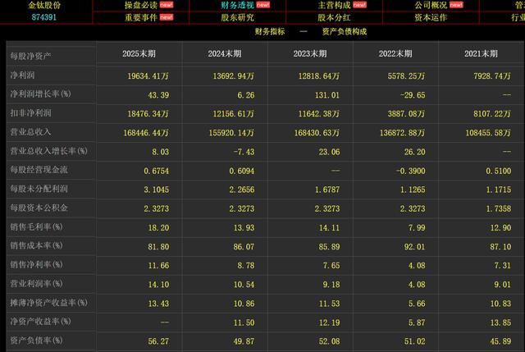Select the 净利润 row label
Image resolution: width=525 pixels, height=352 pixels.
point(22,75)
